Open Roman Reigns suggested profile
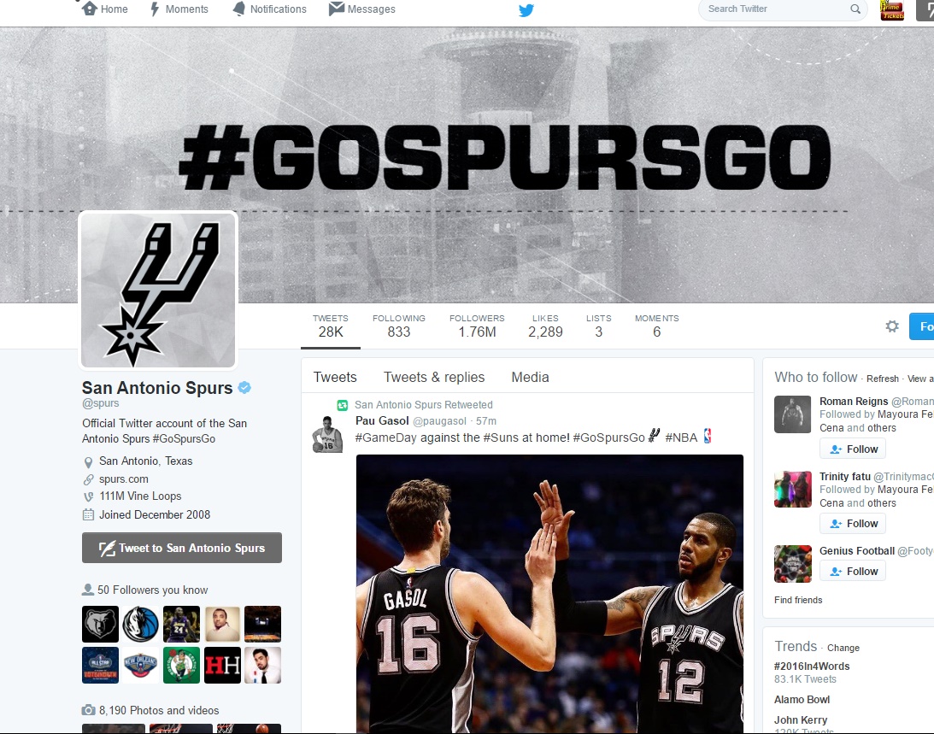 point(854,401)
